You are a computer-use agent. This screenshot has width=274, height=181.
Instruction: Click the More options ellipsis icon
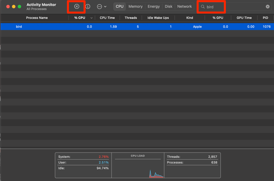pos(99,6)
